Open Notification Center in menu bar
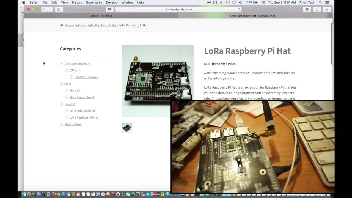The width and height of the screenshot is (352, 198). (x=327, y=2)
